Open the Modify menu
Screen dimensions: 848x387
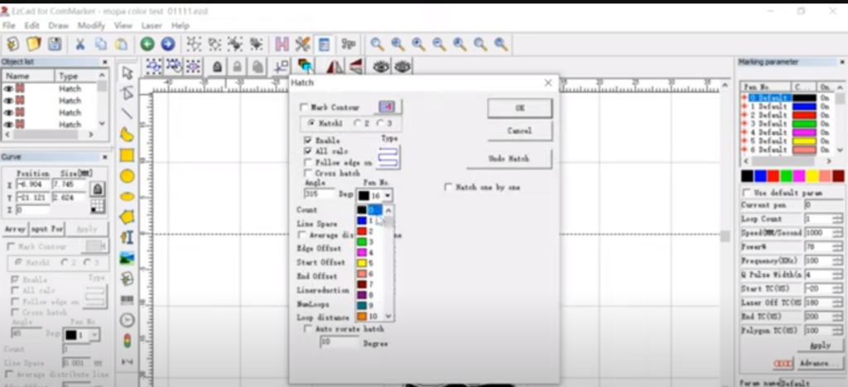(91, 26)
